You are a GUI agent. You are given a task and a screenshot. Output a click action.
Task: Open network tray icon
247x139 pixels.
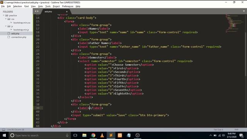coord(220,136)
